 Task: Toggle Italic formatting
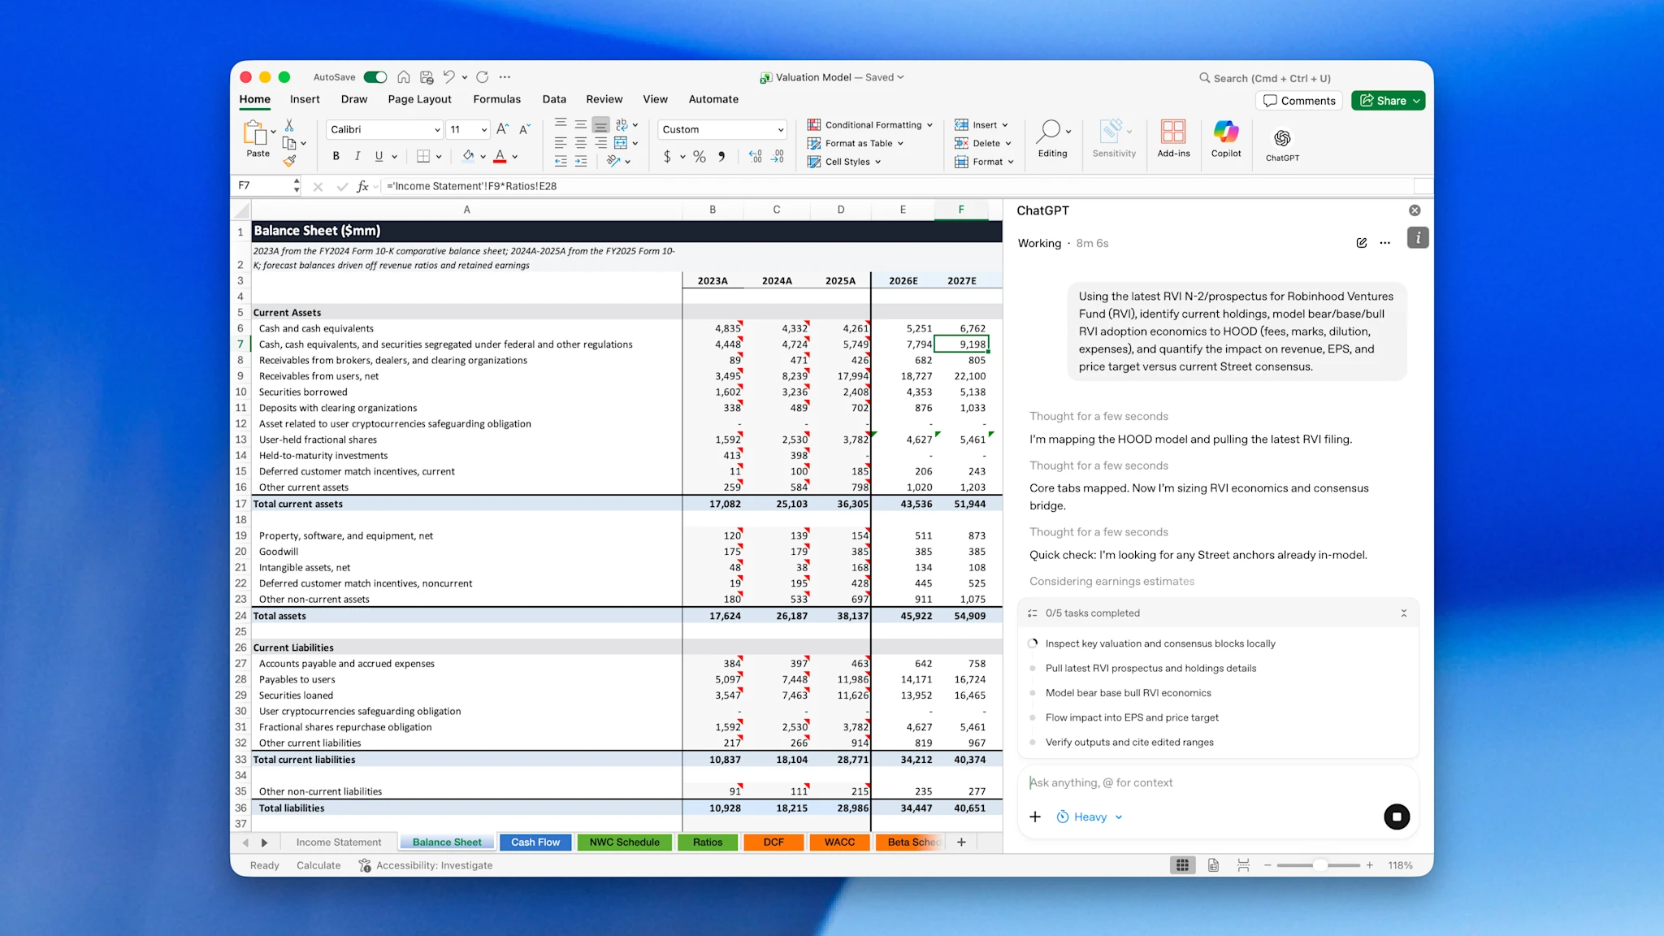click(357, 156)
